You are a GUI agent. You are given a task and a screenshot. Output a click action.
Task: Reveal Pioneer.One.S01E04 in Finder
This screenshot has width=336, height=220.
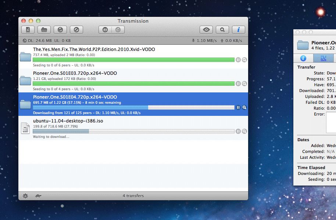[x=244, y=107]
